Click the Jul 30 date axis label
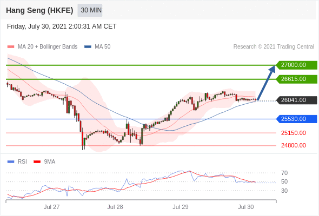This screenshot has width=319, height=216. 246,207
